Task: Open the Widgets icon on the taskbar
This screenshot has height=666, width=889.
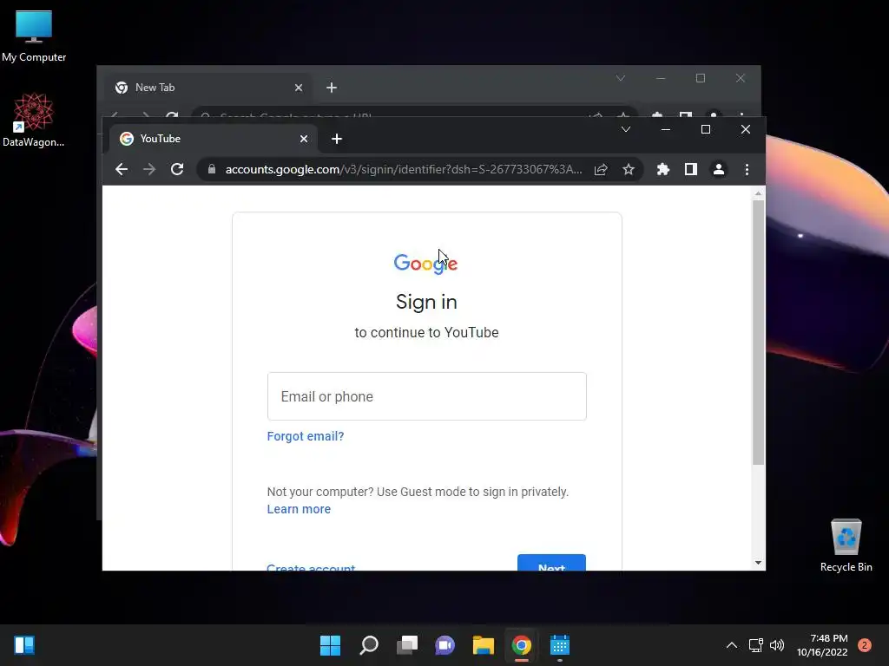Action: coord(24,645)
